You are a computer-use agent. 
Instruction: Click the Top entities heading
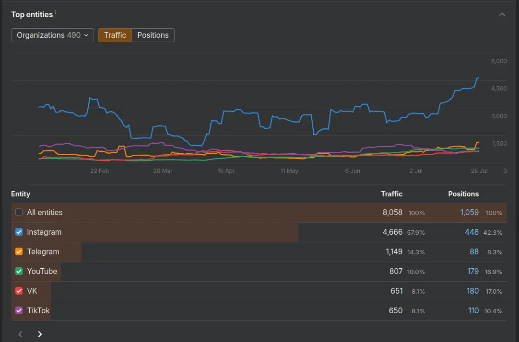click(32, 14)
